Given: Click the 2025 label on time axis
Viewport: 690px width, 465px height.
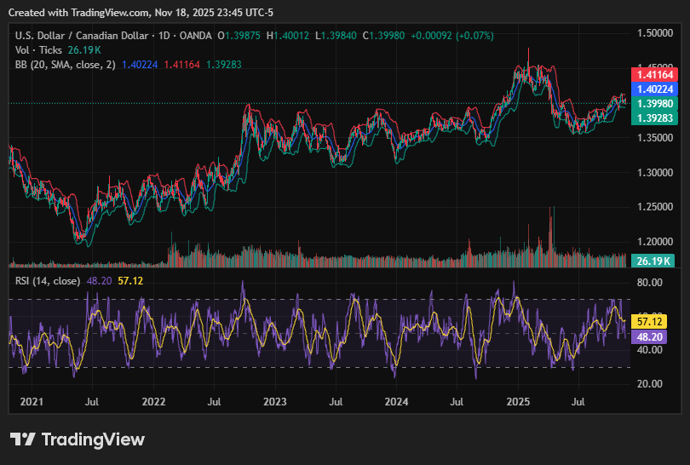Looking at the screenshot, I should [518, 400].
